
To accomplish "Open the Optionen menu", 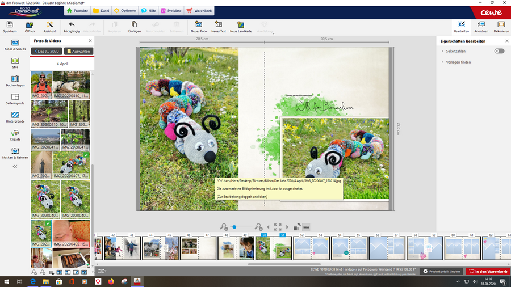I will coord(125,11).
